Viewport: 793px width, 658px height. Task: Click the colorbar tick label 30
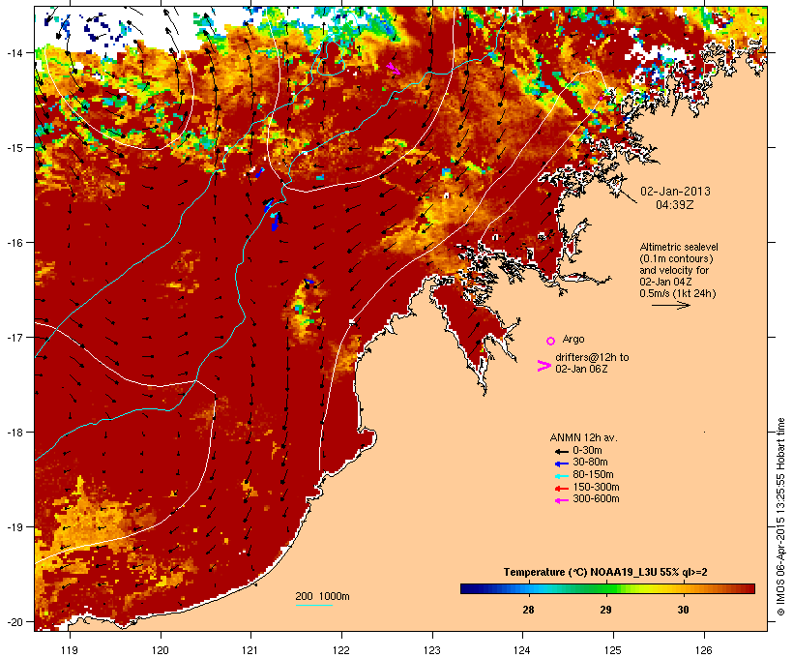(x=684, y=610)
